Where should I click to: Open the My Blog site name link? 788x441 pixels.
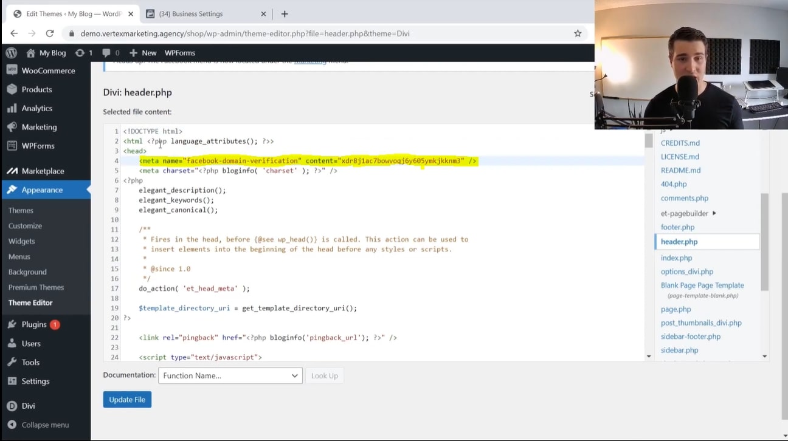tap(53, 53)
